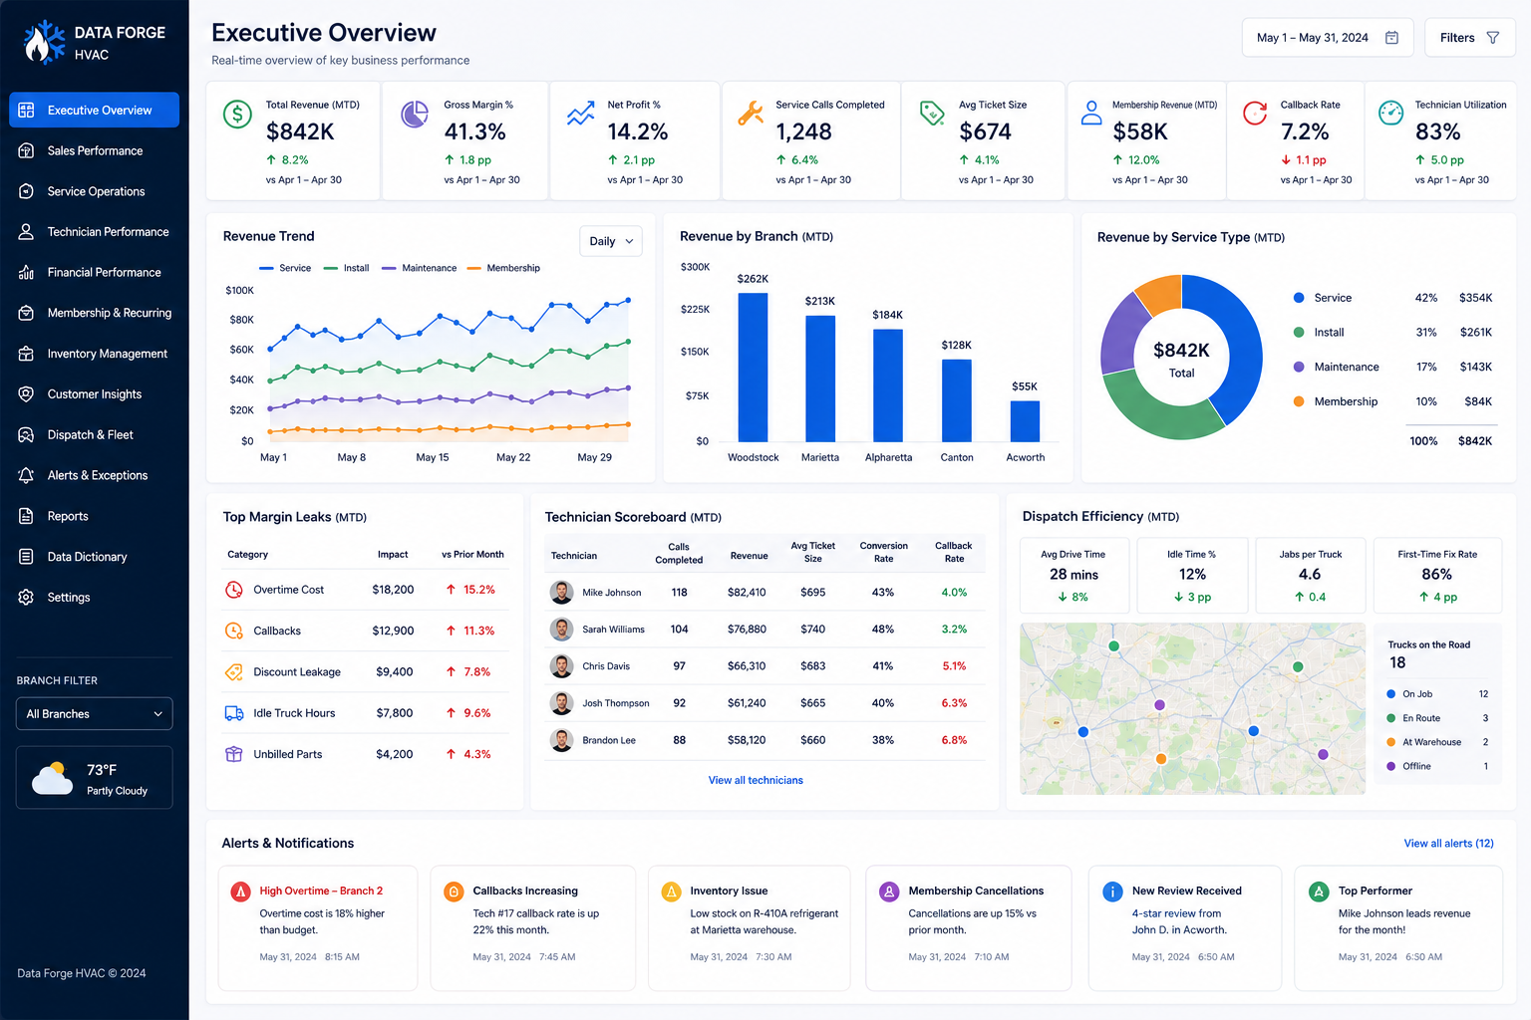
Task: Click the High Overtime alert warning icon
Action: tap(240, 892)
